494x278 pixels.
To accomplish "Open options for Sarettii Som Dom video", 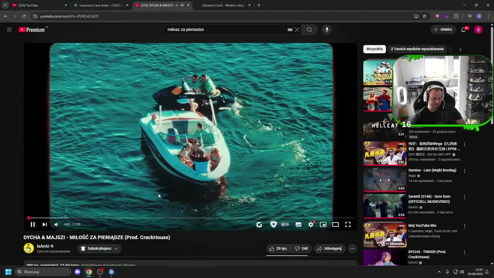I will [465, 197].
